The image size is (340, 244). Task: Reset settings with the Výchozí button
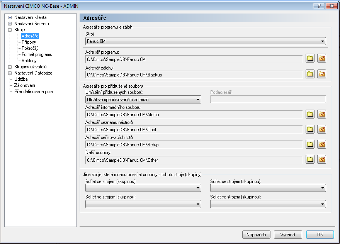[288, 234]
